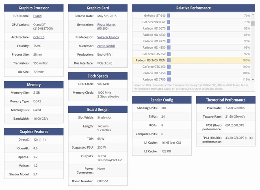Select highlighted Radeon R5 340X OEM row

[x=191, y=60]
